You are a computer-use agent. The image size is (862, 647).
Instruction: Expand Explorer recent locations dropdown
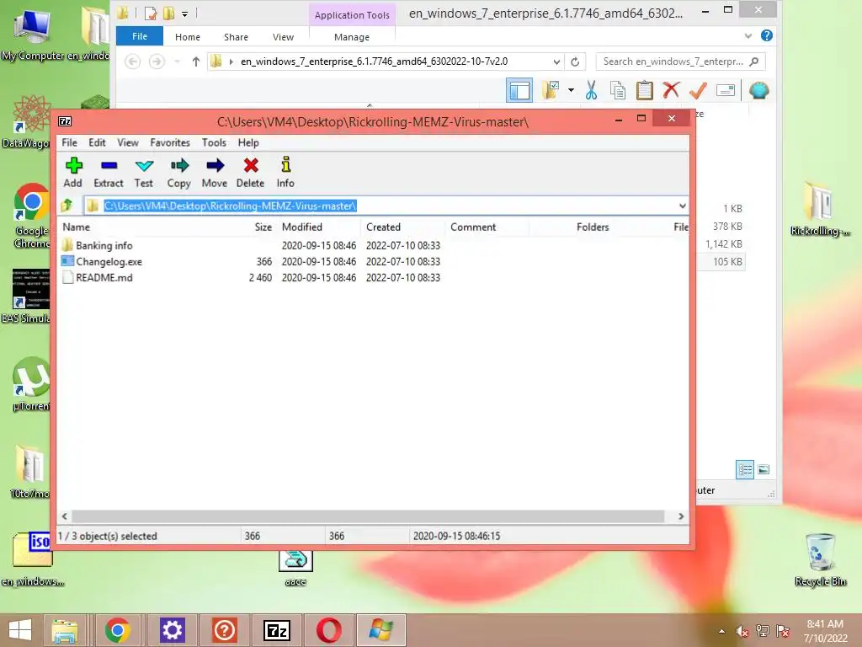coord(177,61)
